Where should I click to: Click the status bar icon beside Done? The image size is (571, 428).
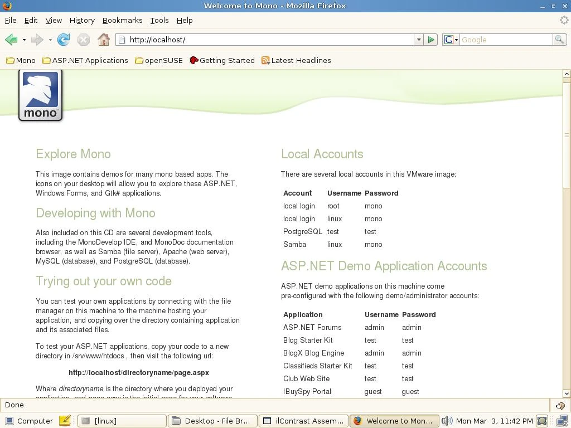[560, 406]
